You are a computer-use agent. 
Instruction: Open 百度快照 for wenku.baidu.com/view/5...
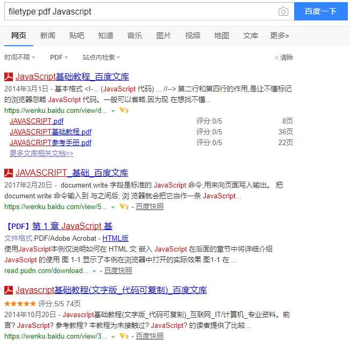point(150,207)
